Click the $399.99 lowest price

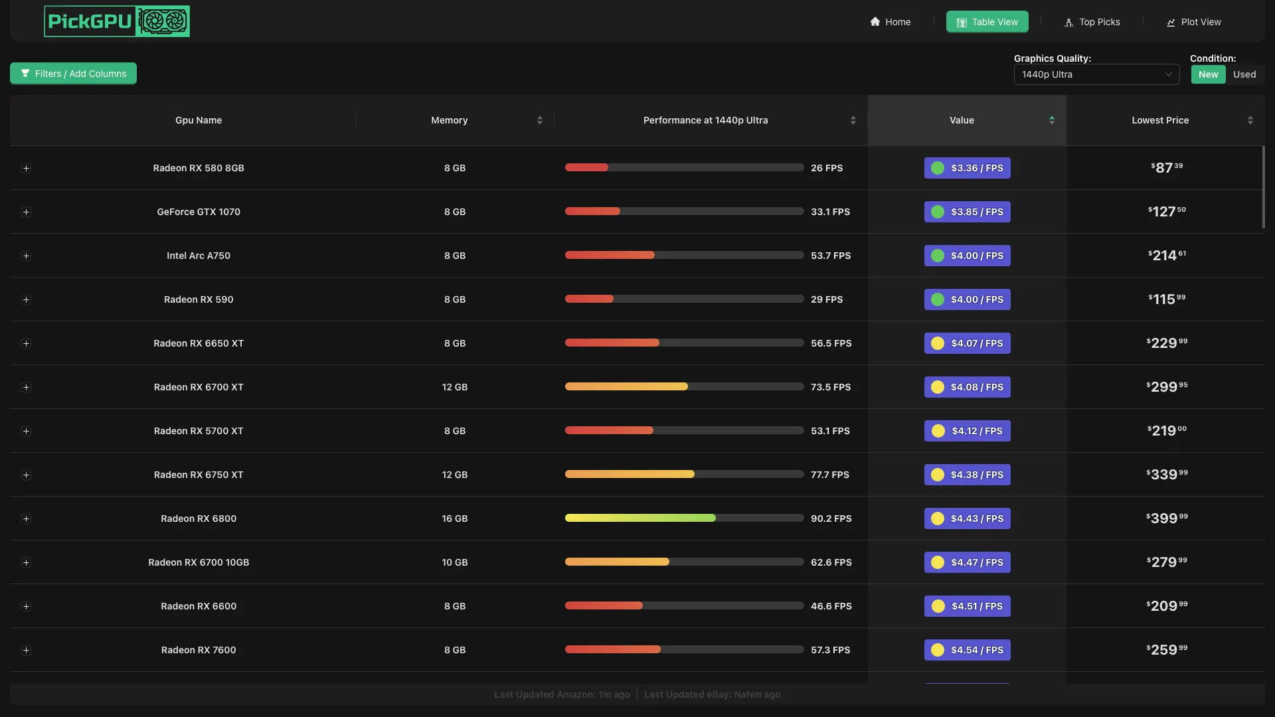pyautogui.click(x=1167, y=518)
